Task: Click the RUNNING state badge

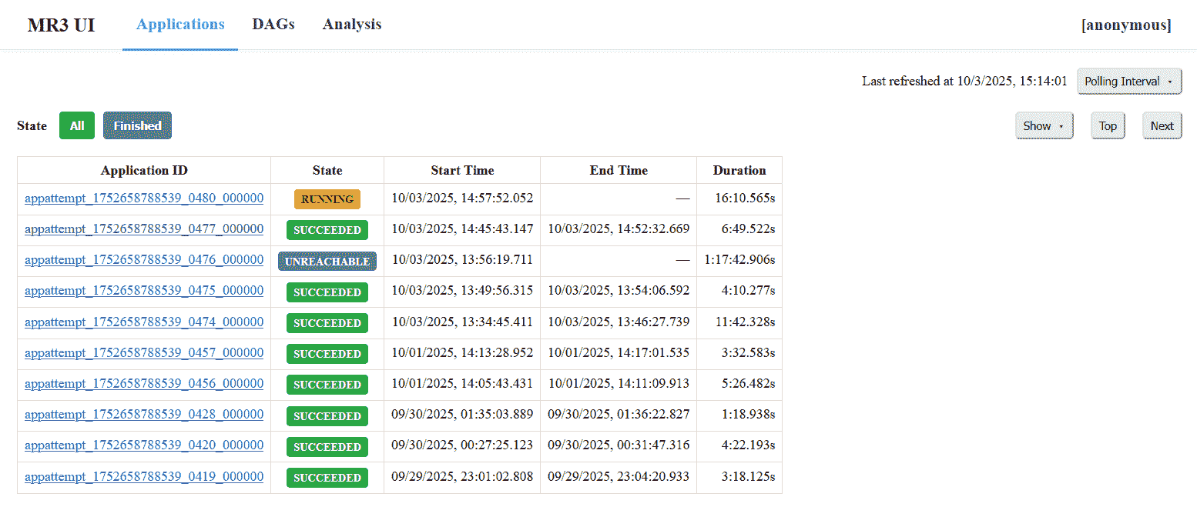Action: click(x=327, y=199)
